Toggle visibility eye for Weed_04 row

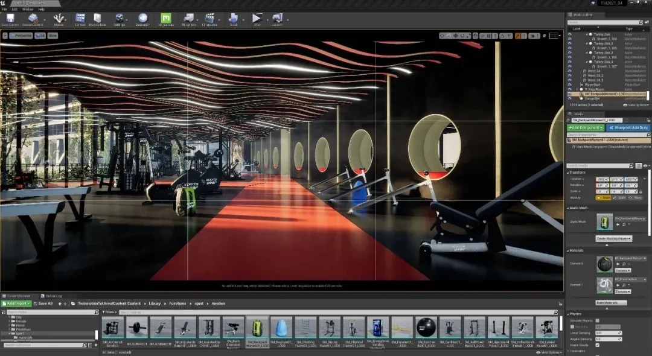(x=570, y=71)
